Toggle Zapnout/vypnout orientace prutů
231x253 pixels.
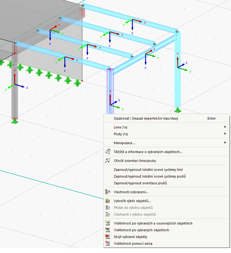tap(166, 183)
